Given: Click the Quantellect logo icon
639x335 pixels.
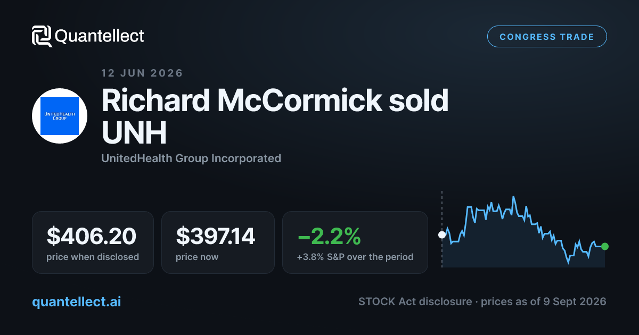Looking at the screenshot, I should coord(42,36).
